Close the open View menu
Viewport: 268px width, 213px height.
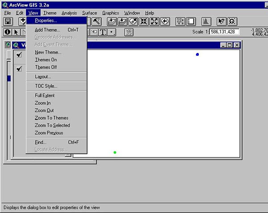(x=33, y=13)
